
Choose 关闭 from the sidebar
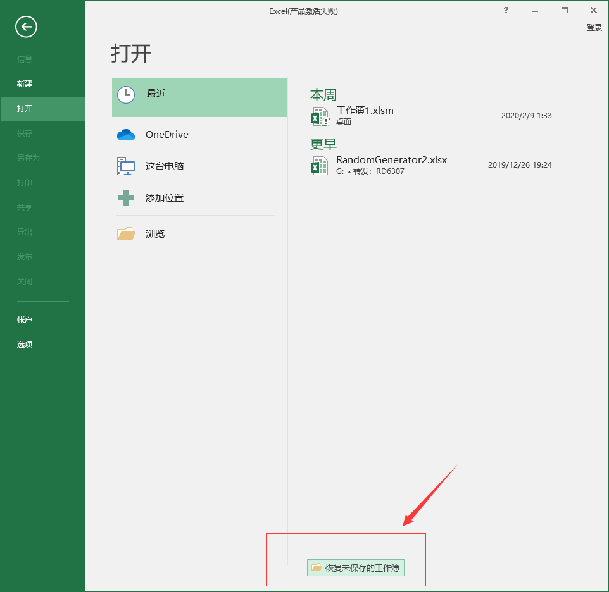pyautogui.click(x=25, y=281)
